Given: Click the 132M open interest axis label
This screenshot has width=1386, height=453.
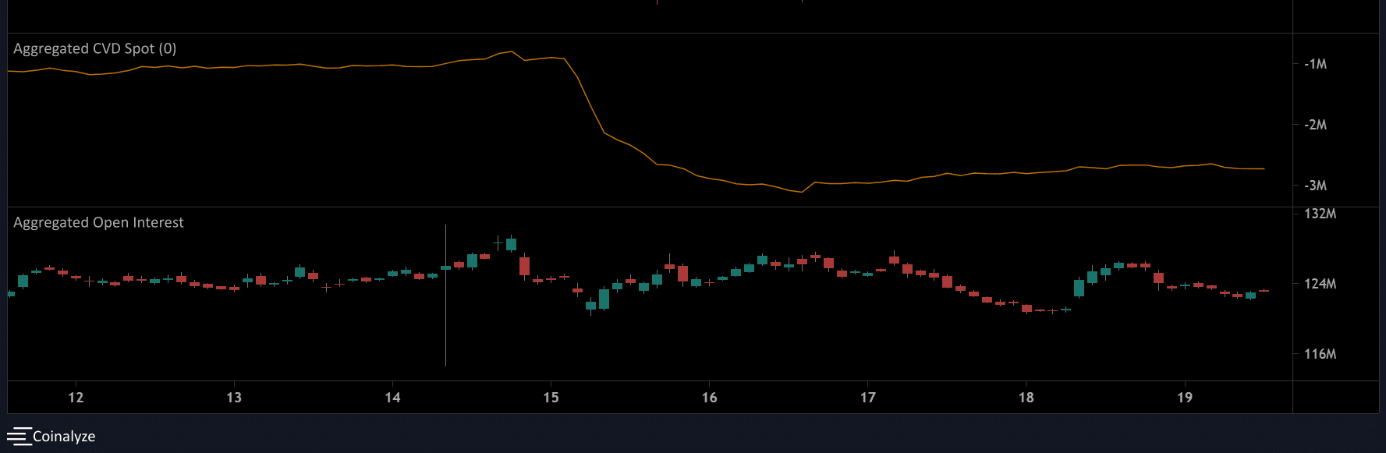Looking at the screenshot, I should (1320, 214).
